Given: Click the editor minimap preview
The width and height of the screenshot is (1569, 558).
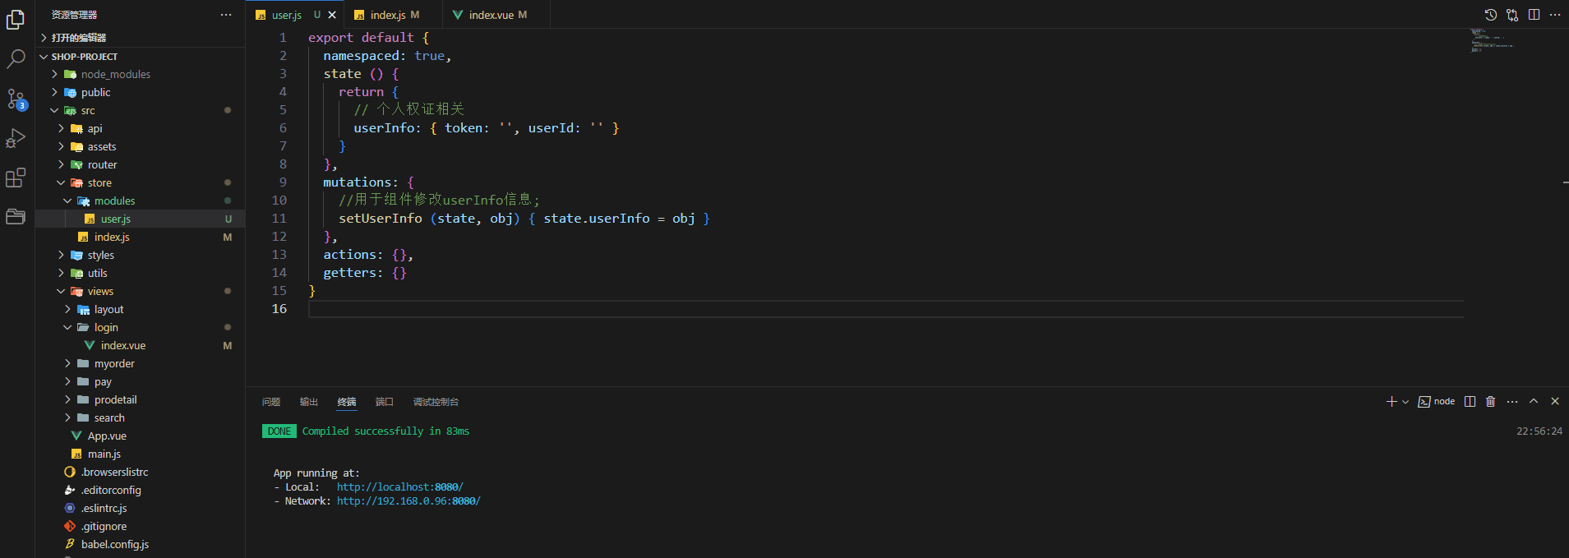Looking at the screenshot, I should coord(1492,40).
